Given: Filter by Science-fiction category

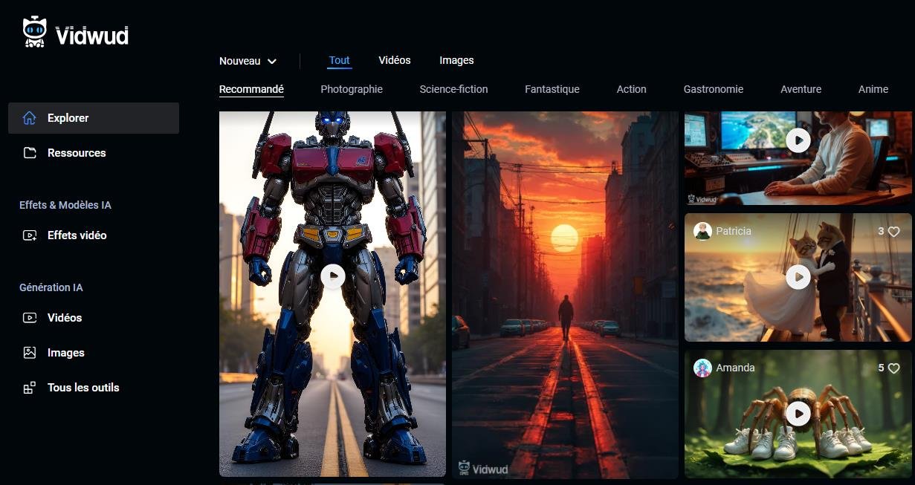Looking at the screenshot, I should coord(453,89).
